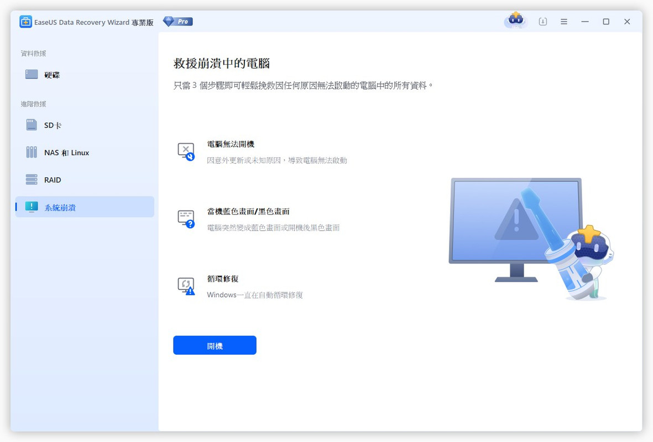Click the 進階救援 section label
Screen dimensions: 653x442
(x=33, y=104)
